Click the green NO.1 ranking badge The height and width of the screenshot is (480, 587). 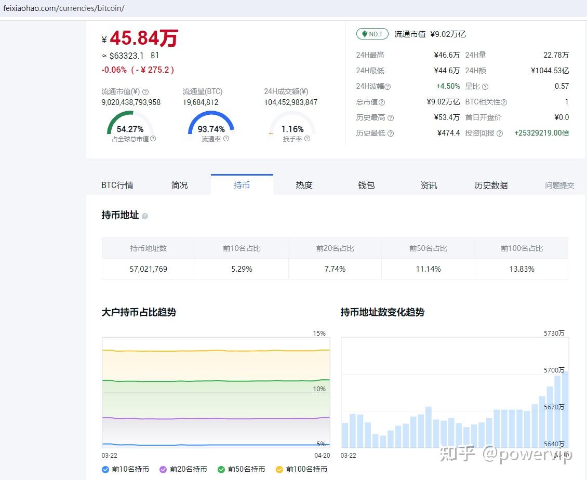tap(371, 34)
